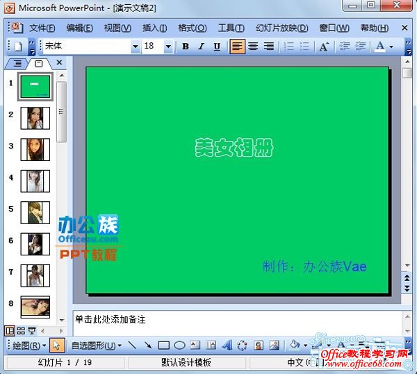Select the Rectangle tool
This screenshot has width=417, height=374.
coord(164,346)
